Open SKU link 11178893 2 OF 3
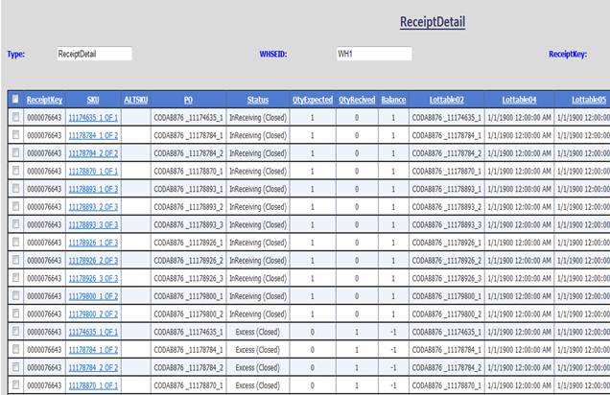 coord(93,207)
